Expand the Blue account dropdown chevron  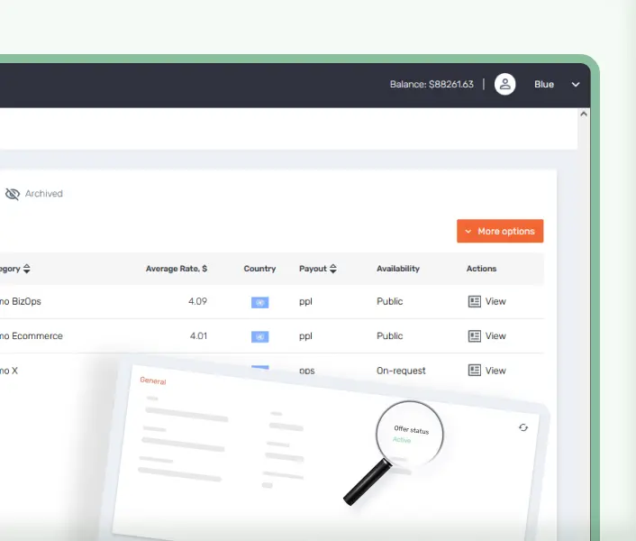coord(576,85)
